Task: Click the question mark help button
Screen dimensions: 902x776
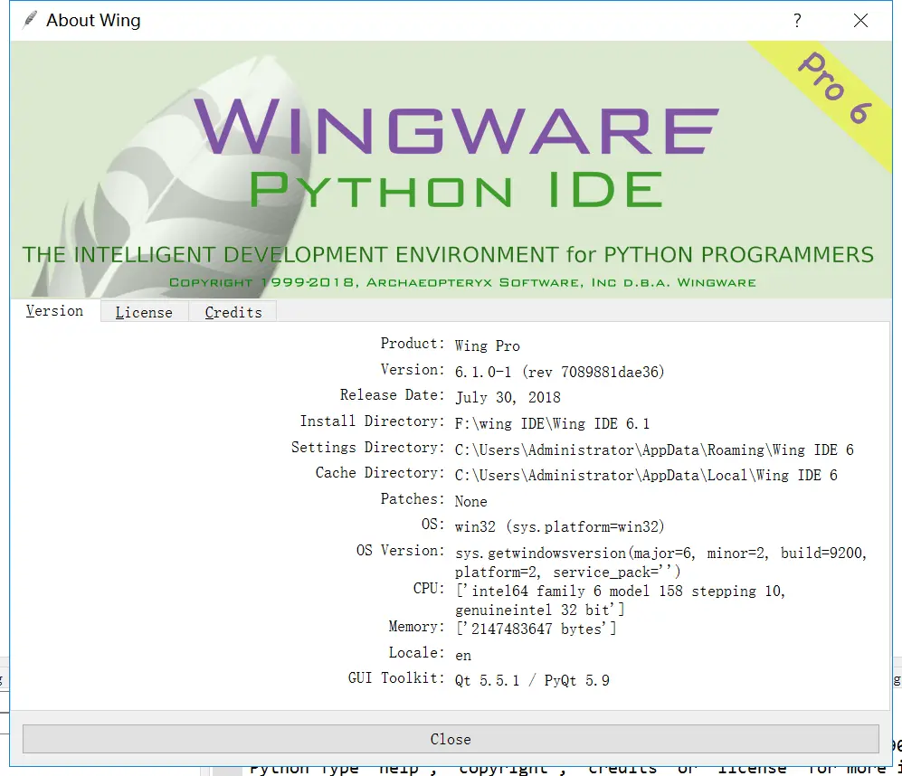Action: point(797,21)
